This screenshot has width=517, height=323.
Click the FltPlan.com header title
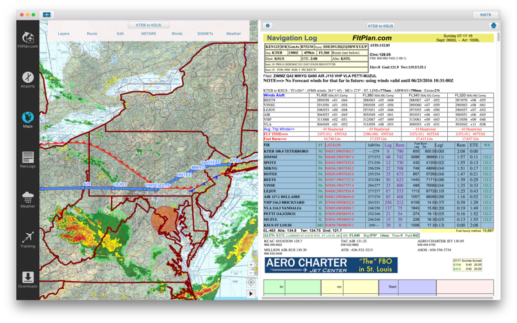point(372,38)
